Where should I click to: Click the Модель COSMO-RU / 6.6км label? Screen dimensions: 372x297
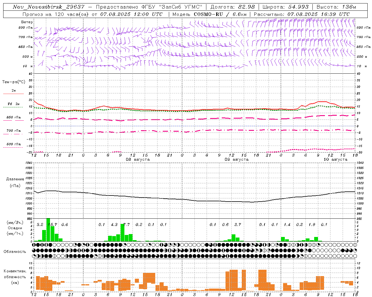coord(210,14)
